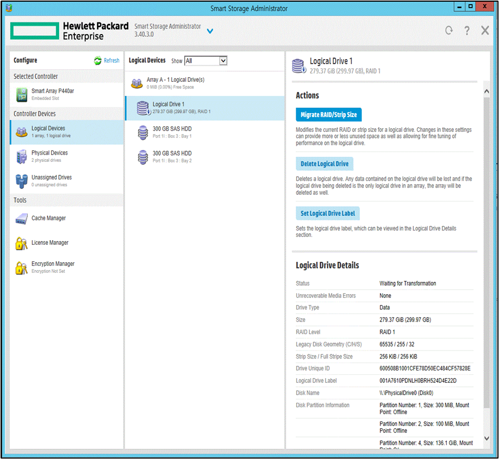Screen dimensions: 499x459
Task: Open the Smart Storage Administrator version dropdown arrow
Action: (x=210, y=31)
